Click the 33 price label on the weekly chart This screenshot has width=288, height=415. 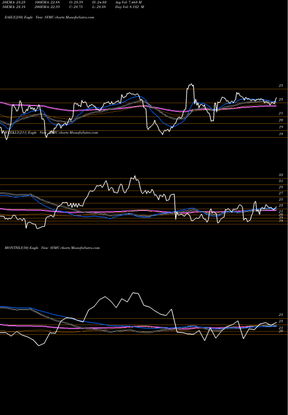point(281,175)
